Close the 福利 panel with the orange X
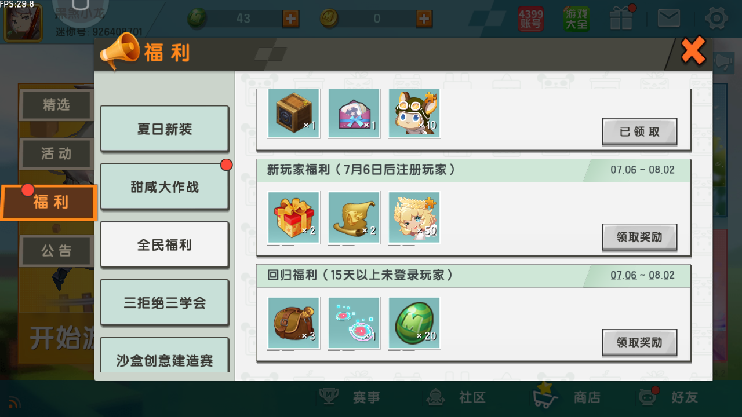The height and width of the screenshot is (417, 742). coord(693,50)
